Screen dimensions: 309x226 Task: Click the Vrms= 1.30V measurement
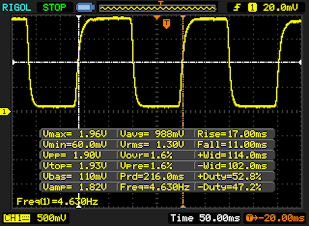(152, 144)
